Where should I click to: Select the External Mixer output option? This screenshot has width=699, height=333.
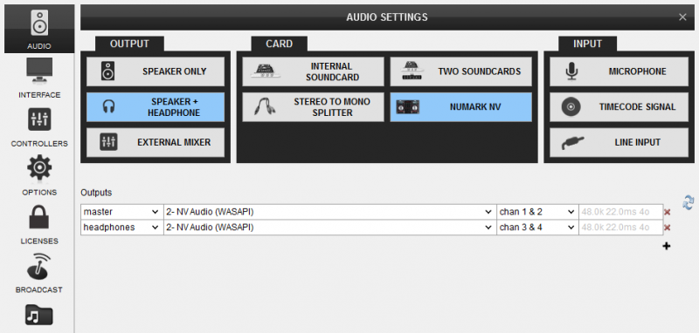[x=156, y=143]
